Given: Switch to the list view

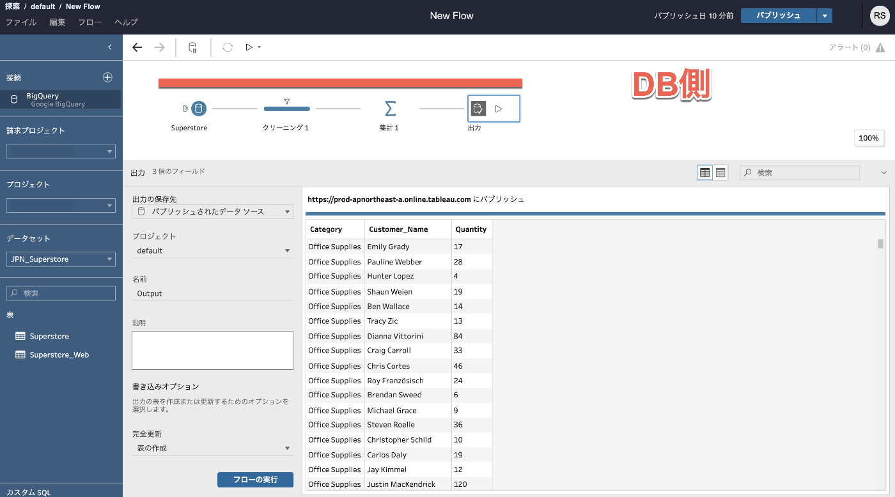Looking at the screenshot, I should coord(720,172).
